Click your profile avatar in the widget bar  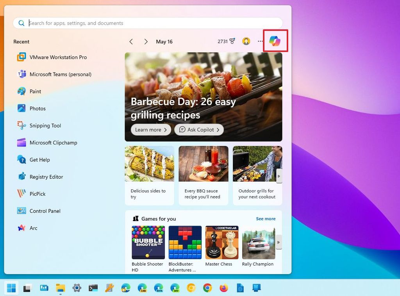coord(246,41)
